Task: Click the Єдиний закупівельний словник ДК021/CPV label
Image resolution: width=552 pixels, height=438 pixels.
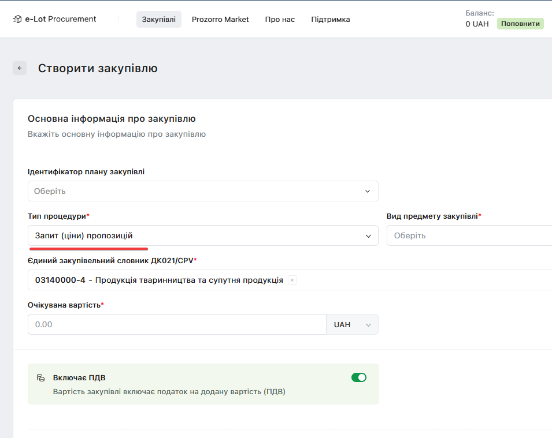Action: pyautogui.click(x=112, y=260)
